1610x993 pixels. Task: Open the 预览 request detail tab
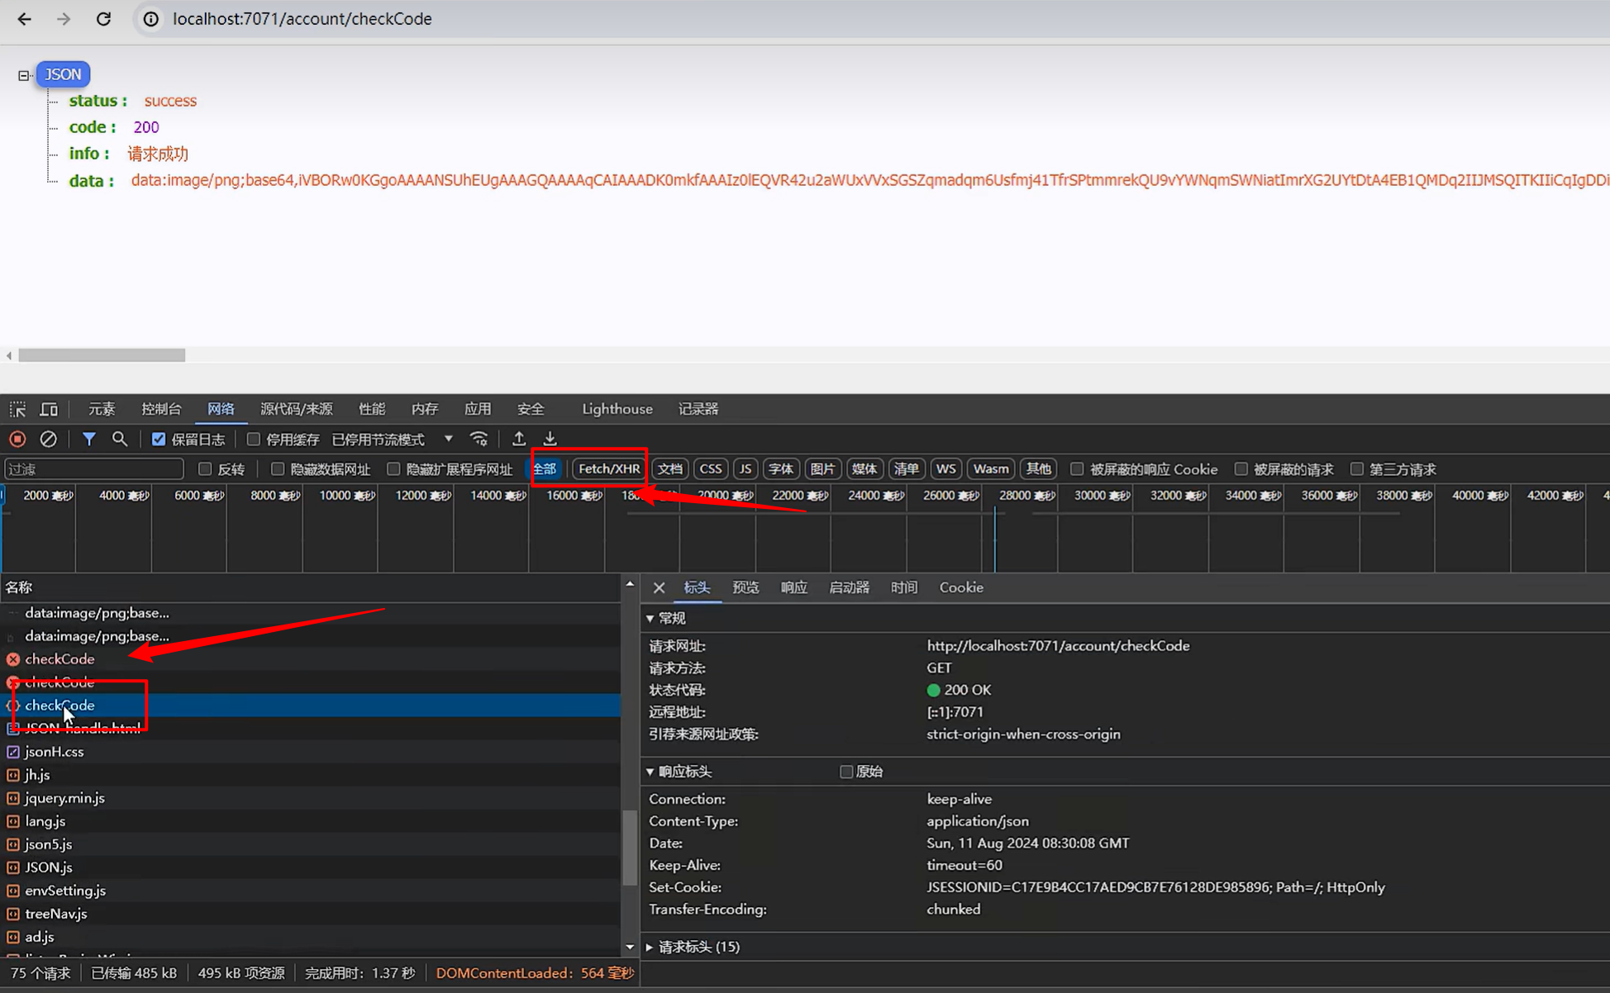point(745,587)
